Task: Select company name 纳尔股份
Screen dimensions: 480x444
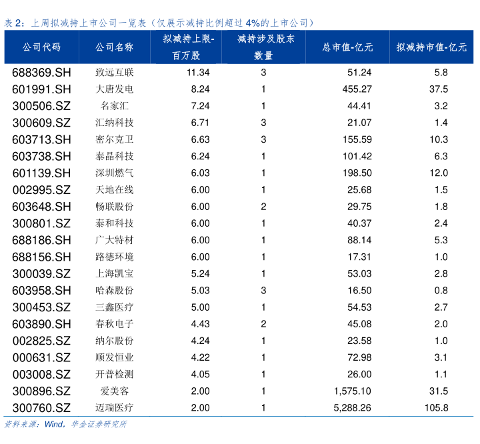Action: point(115,341)
